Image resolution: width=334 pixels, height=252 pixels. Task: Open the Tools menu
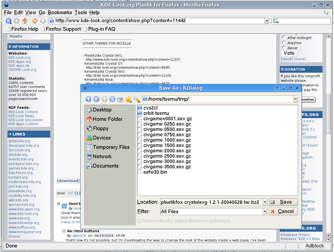[81, 12]
